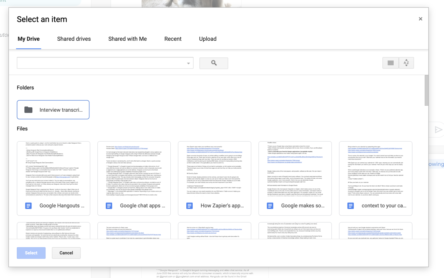This screenshot has height=278, width=444.
Task: Go to the Recent tab
Action: pyautogui.click(x=173, y=39)
